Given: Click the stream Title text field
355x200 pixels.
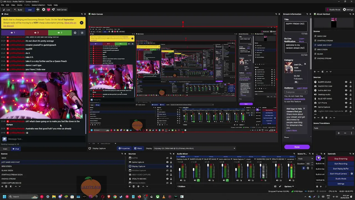Looking at the screenshot, I should coord(296,27).
